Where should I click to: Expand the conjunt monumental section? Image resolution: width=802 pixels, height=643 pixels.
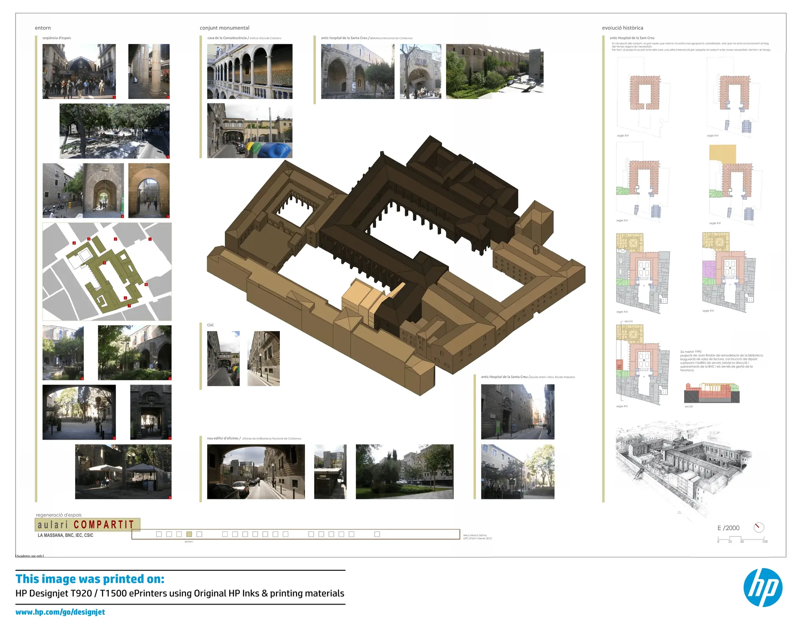[x=224, y=28]
